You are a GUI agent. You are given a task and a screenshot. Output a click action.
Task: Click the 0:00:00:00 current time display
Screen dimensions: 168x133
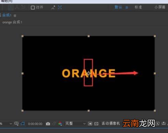point(35,124)
